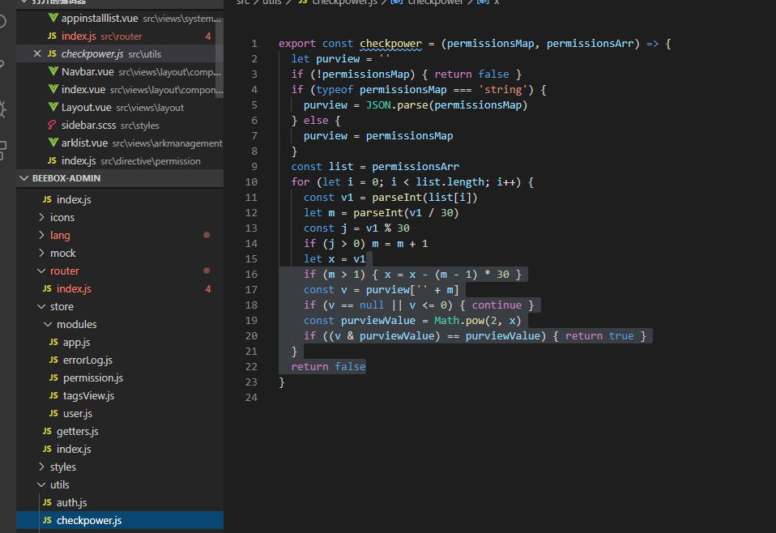Expand the styles folder
Screen dimensions: 776x533
(62, 467)
